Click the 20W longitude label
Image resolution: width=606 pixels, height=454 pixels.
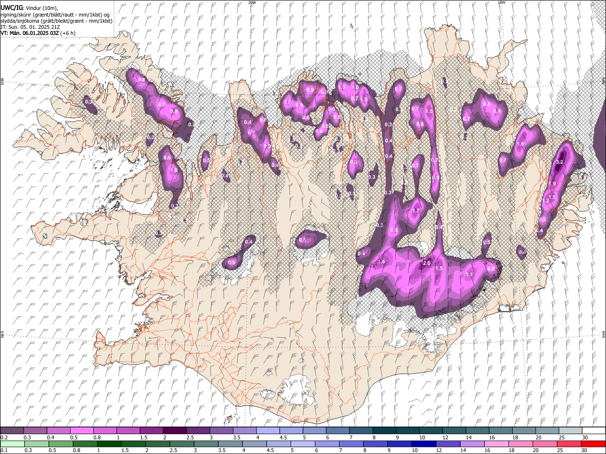(x=252, y=2)
